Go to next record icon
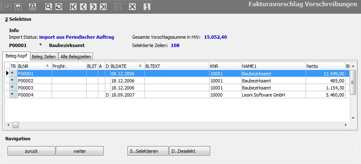 [x=93, y=7]
